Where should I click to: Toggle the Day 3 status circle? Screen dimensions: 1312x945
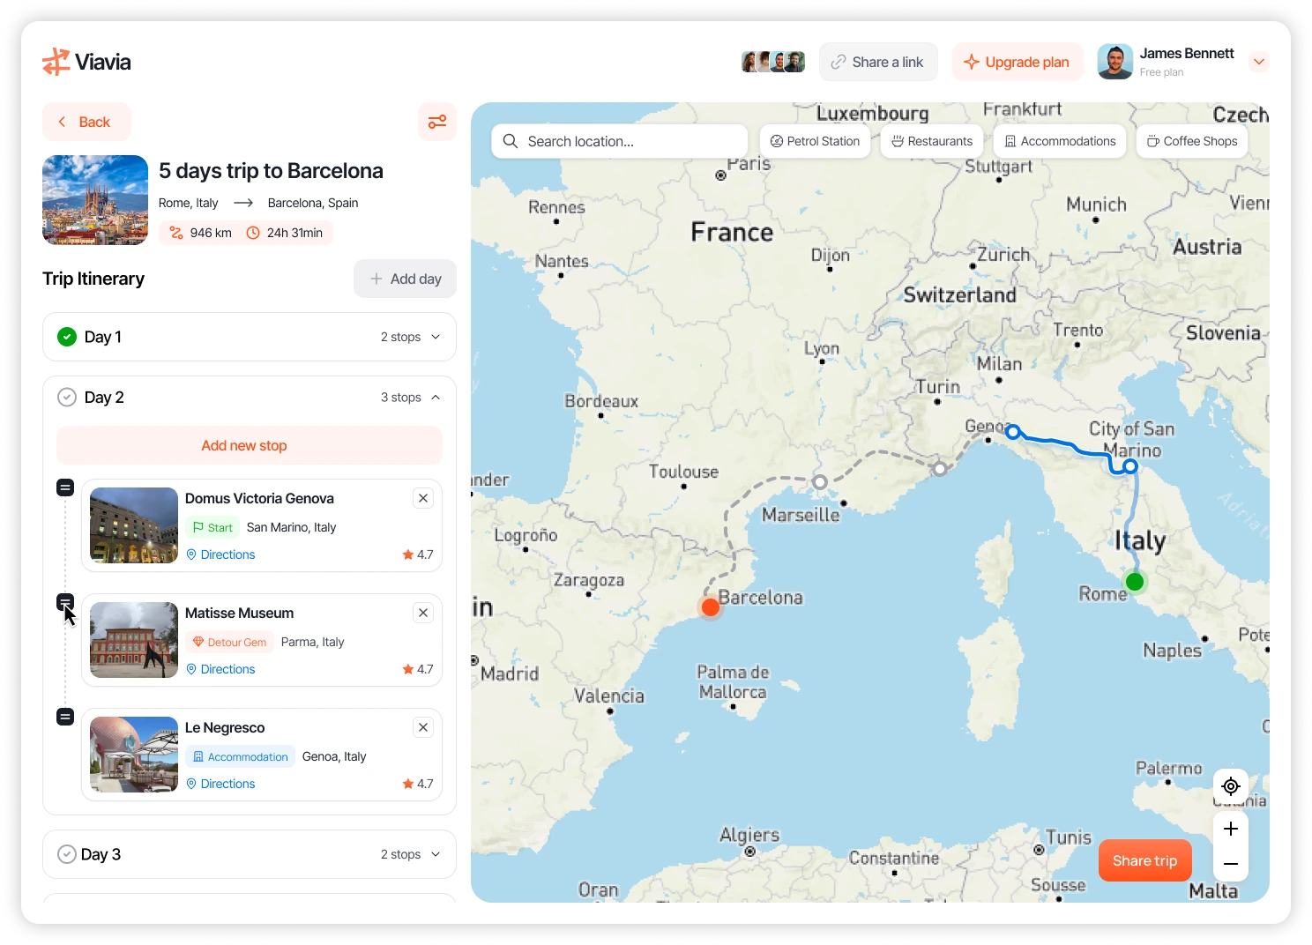[x=66, y=853]
